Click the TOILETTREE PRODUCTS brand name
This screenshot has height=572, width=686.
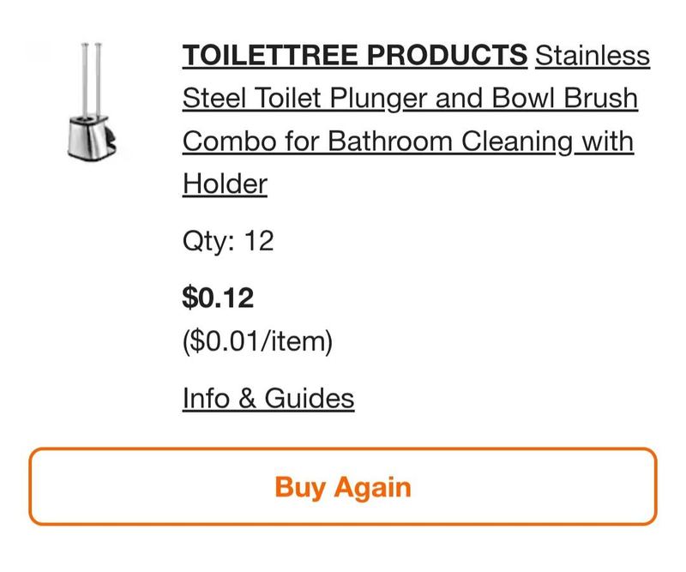point(355,55)
